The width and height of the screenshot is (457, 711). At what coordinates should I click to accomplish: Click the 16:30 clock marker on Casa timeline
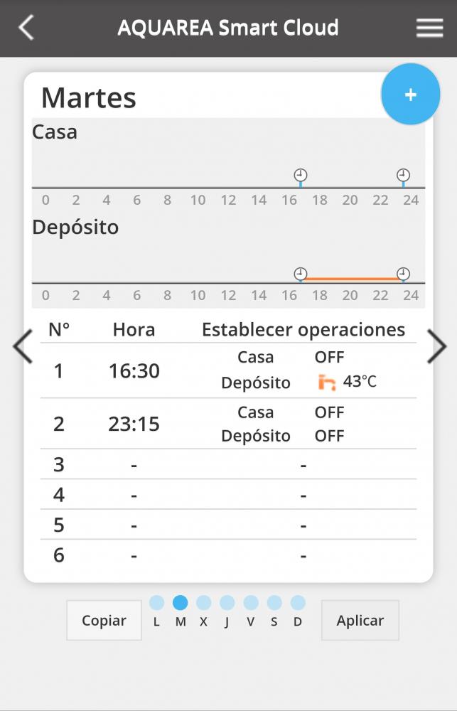[x=300, y=175]
